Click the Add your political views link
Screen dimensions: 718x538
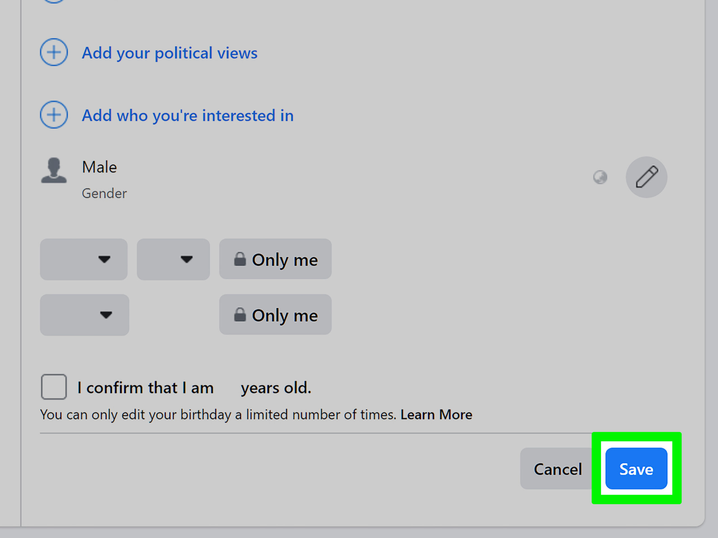[169, 53]
